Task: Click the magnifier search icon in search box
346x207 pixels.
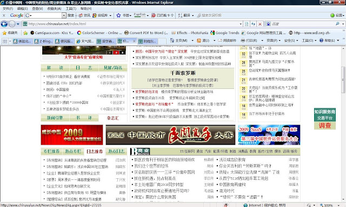Action: point(337,24)
